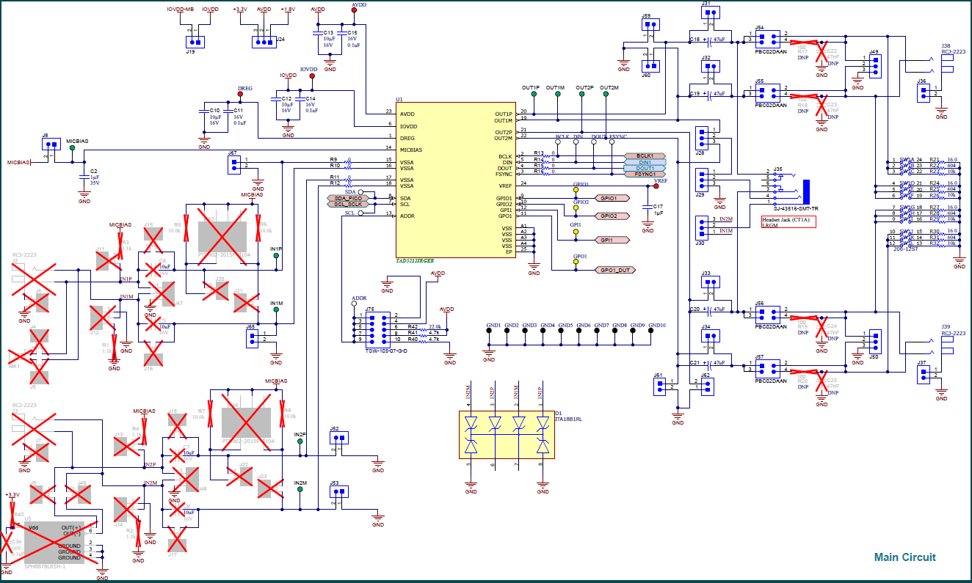Viewport: 972px width, 583px height.
Task: Click the Headset Jack (CT1A) note box
Action: coord(789,222)
